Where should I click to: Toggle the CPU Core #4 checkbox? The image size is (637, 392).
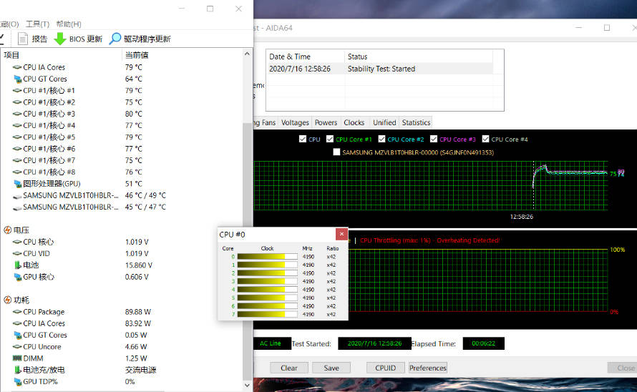pyautogui.click(x=485, y=139)
